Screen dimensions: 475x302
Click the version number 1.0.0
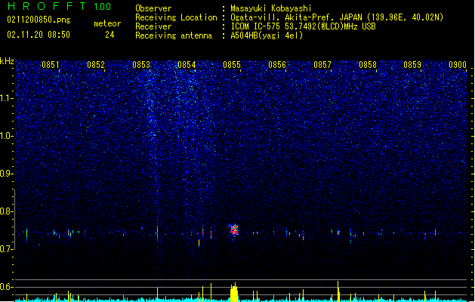[102, 7]
